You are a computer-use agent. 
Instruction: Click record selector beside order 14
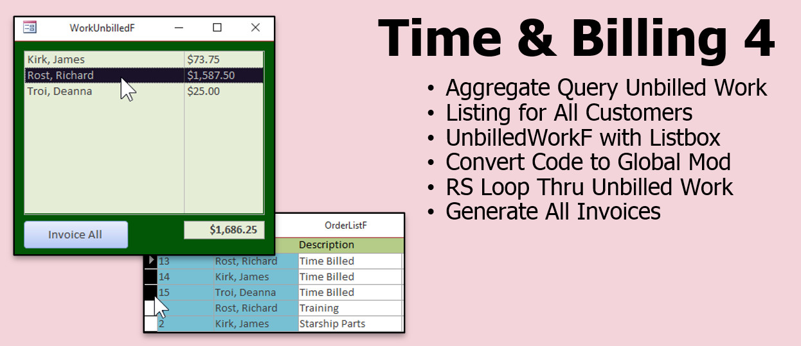coord(150,277)
